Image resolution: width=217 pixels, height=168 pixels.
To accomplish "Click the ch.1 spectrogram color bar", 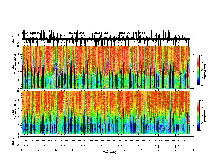I will 198,70.
